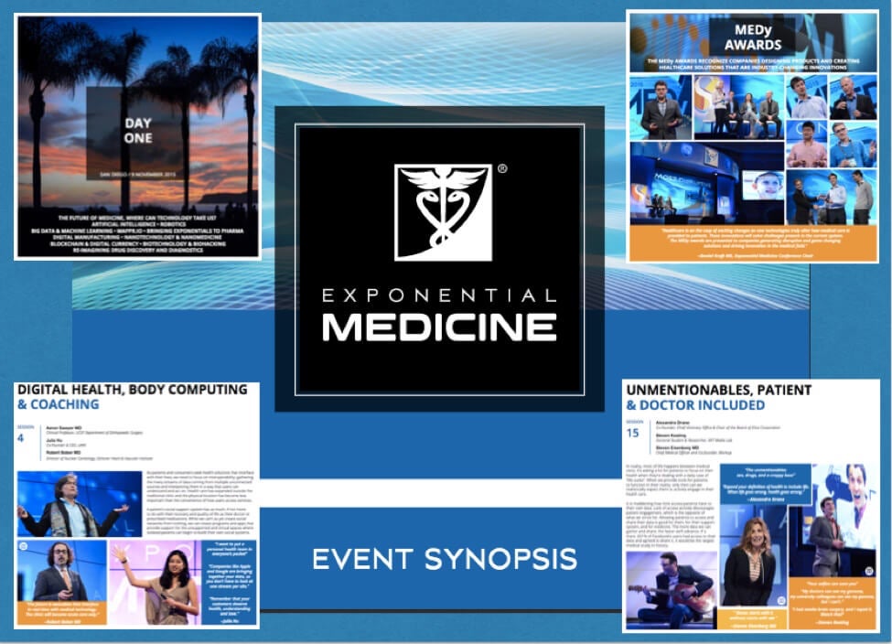Click the EVENT SYNOPSIS title banner
892x644 pixels.
tap(445, 558)
